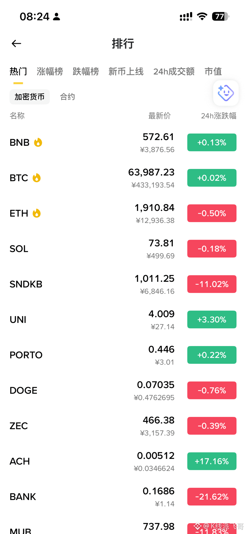The height and width of the screenshot is (534, 246).
Task: Open the 市值 tab
Action: pyautogui.click(x=213, y=72)
